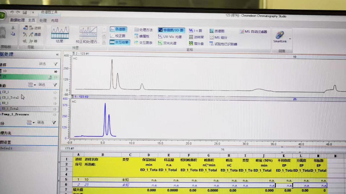Toggle the UV-Vis 光谱 spectrum pane
This screenshot has height=194, width=346.
pyautogui.click(x=170, y=37)
